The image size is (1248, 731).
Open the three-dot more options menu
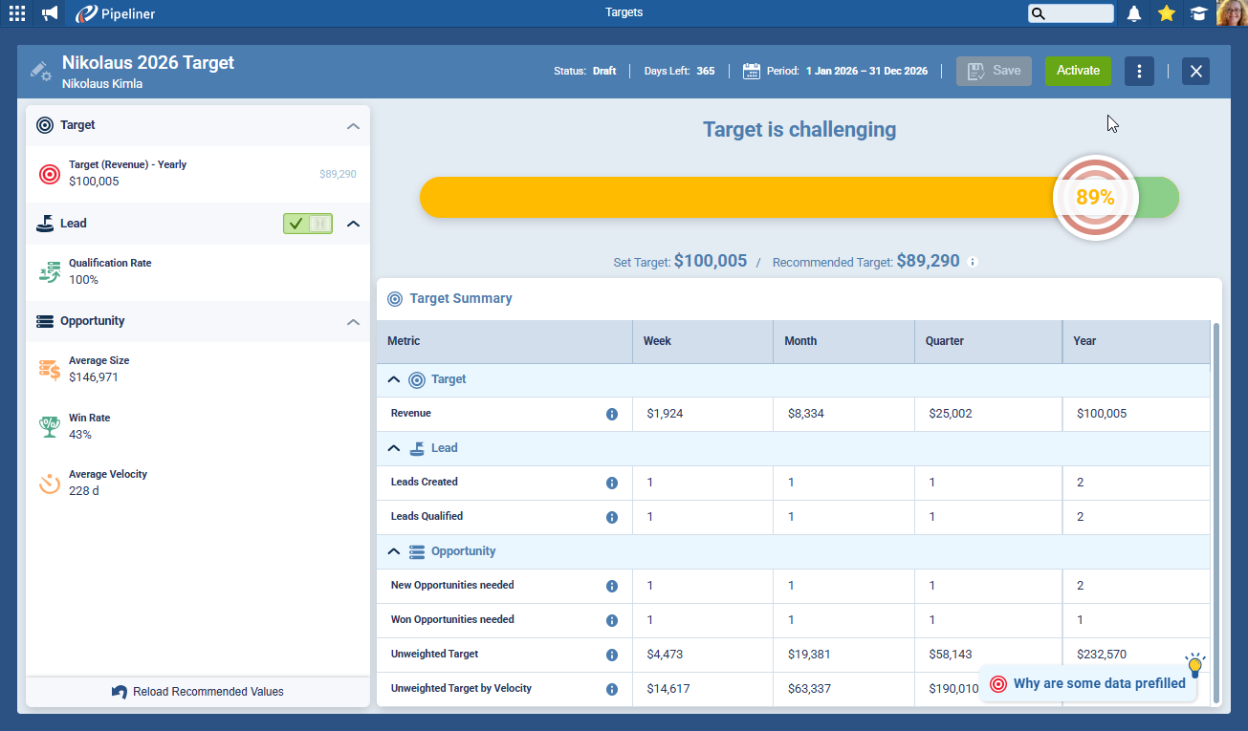click(1139, 71)
